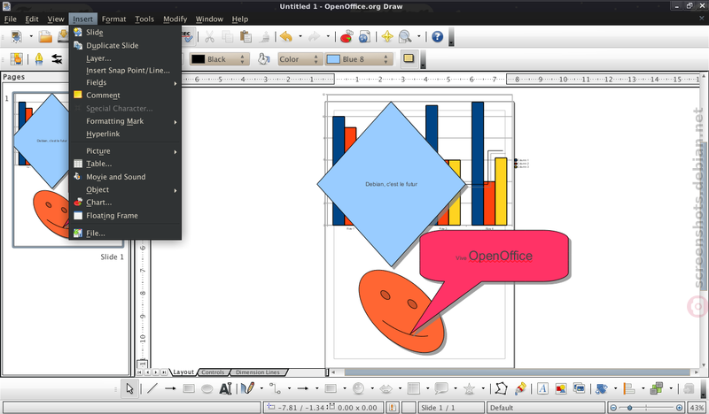Click the zoom in plus button
Screen dimensions: 709x414
(x=679, y=408)
